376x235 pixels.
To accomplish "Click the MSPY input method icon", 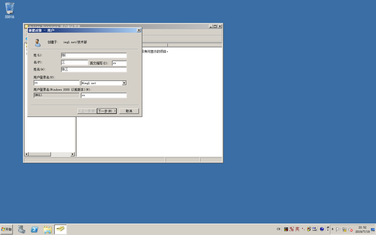I will [x=286, y=229].
